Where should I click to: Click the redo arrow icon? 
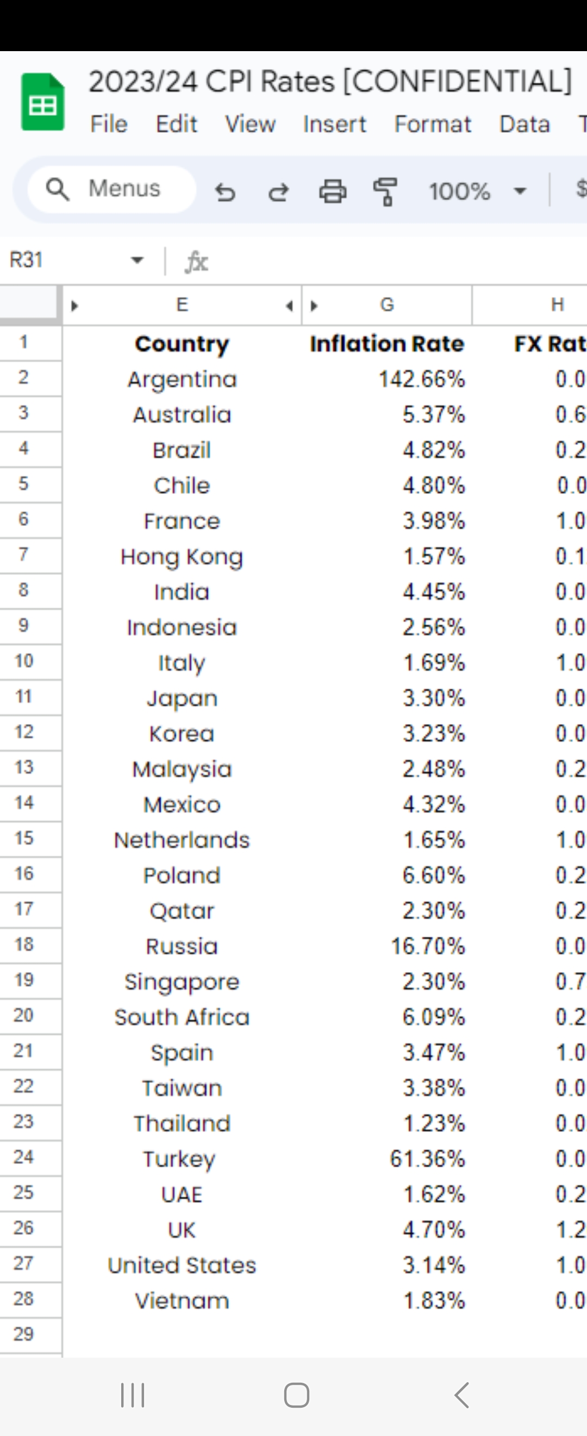pos(278,191)
